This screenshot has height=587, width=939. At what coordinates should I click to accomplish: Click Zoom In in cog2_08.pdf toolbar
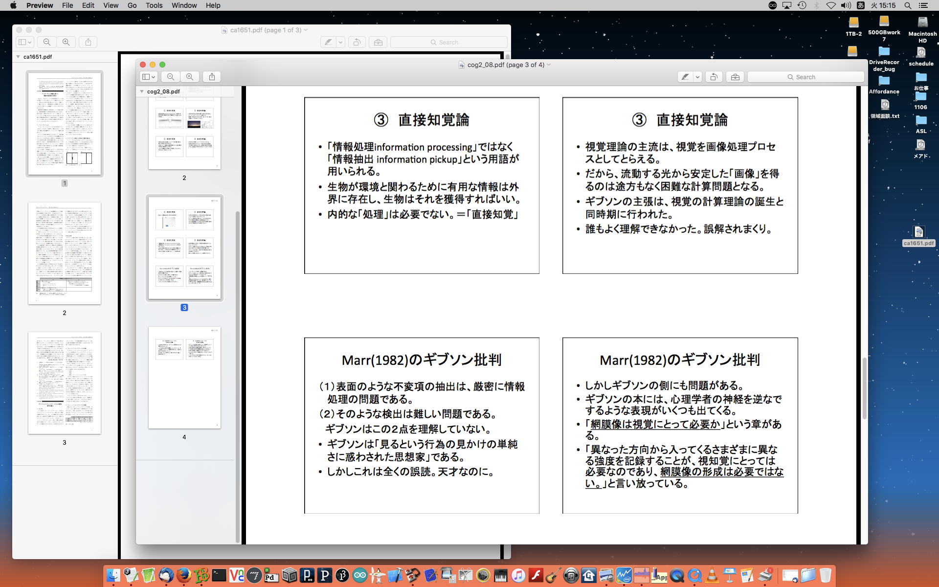click(x=190, y=77)
